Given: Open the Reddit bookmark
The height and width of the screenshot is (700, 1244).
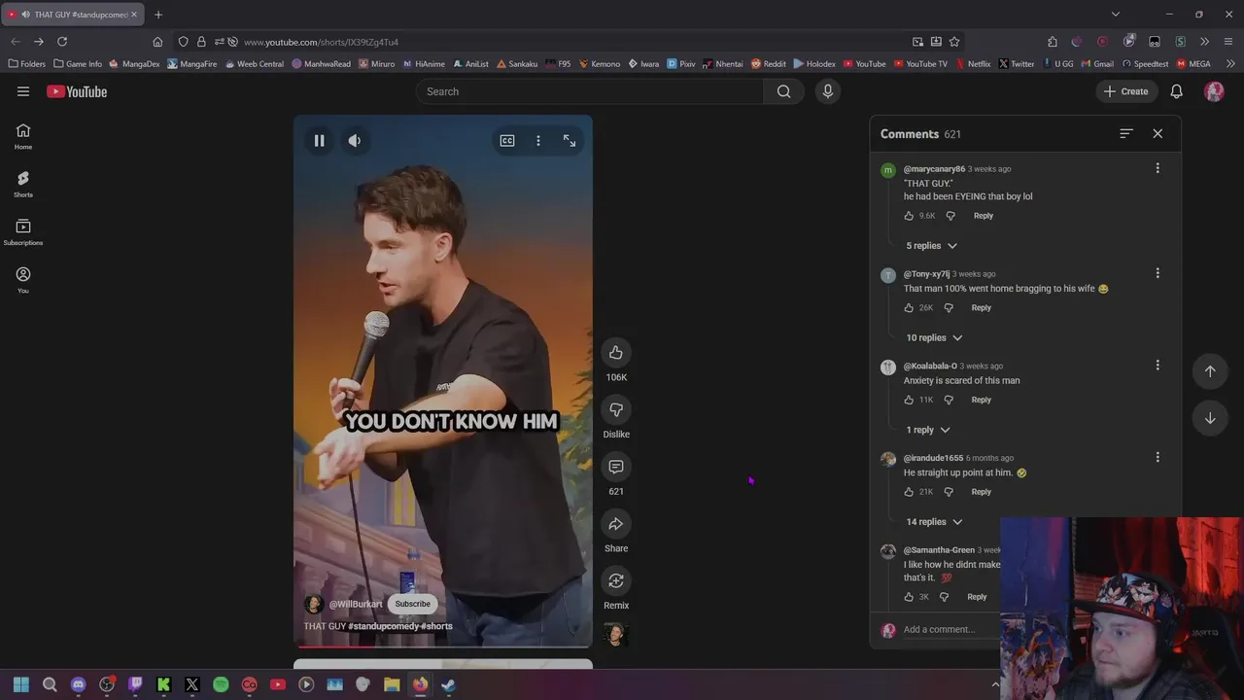Looking at the screenshot, I should (x=768, y=64).
